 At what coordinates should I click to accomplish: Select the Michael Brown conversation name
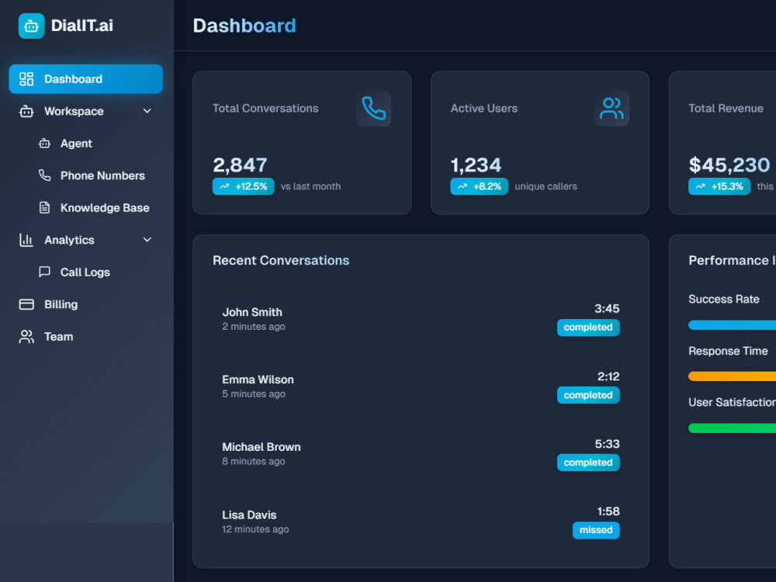click(x=262, y=447)
